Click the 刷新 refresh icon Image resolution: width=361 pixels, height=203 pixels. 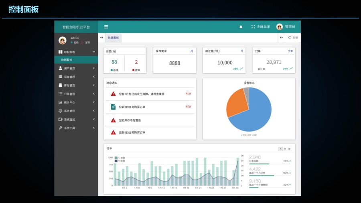[290, 38]
